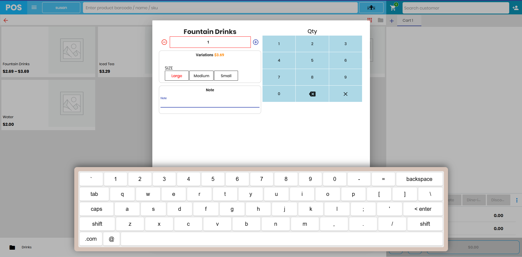Image resolution: width=522 pixels, height=257 pixels.
Task: Click the Search customer field
Action: pyautogui.click(x=456, y=8)
